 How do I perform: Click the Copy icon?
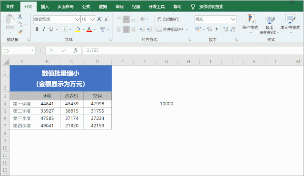coord(20,24)
